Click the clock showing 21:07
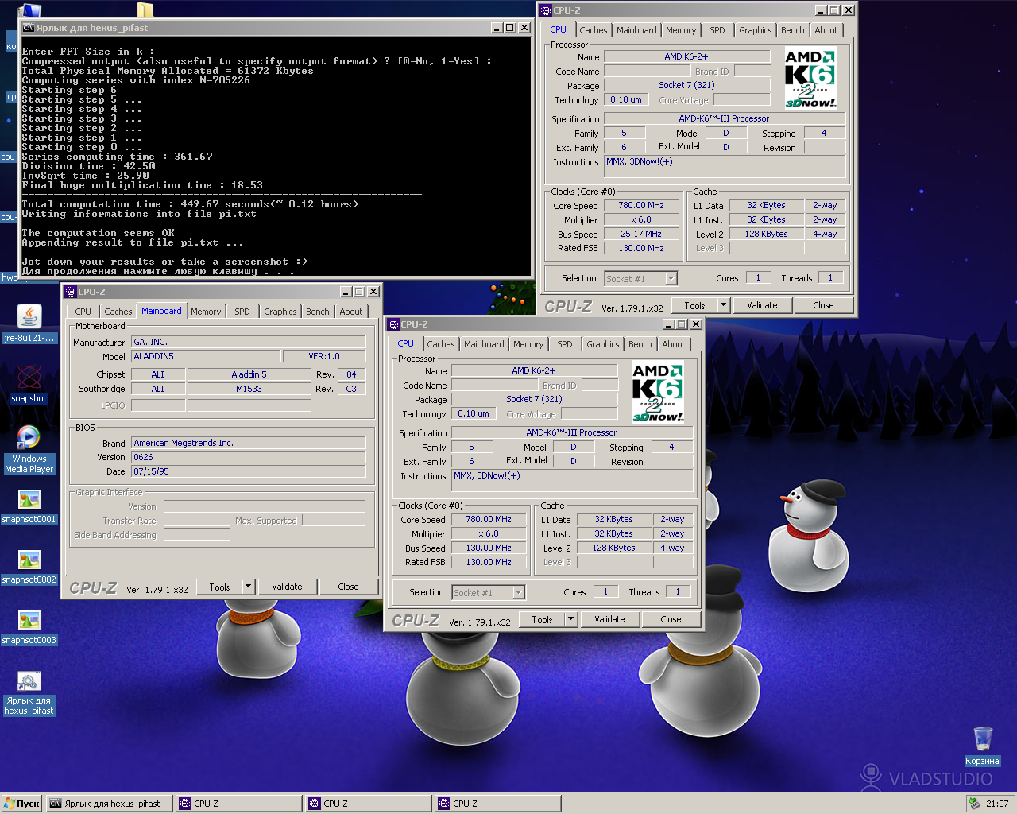 click(x=997, y=804)
